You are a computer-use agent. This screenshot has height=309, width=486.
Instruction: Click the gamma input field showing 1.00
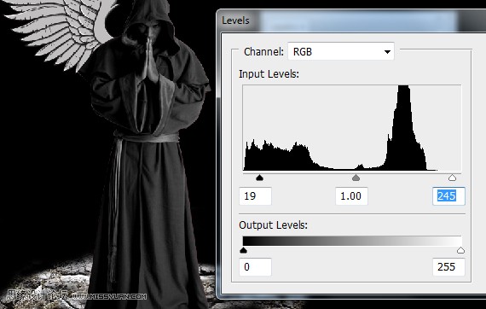351,196
